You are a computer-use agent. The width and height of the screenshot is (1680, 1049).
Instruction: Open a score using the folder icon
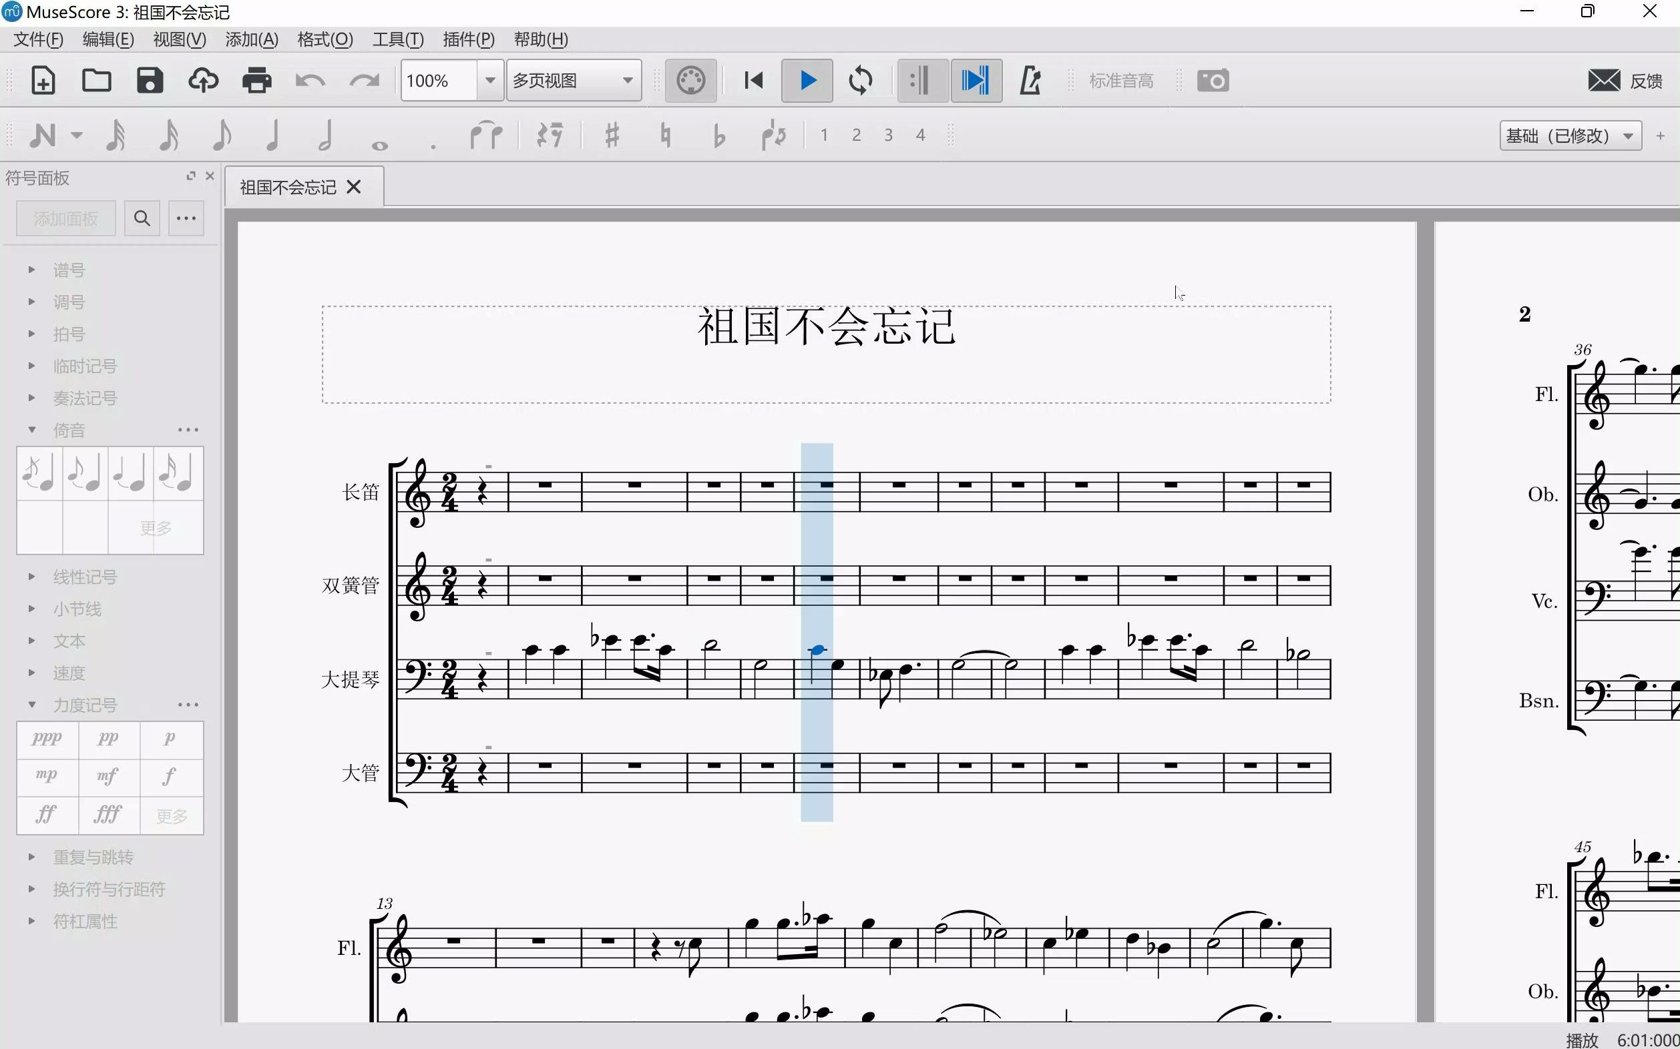[x=97, y=81]
